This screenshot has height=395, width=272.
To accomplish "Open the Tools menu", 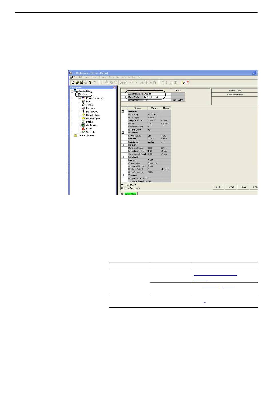I will 111,77.
